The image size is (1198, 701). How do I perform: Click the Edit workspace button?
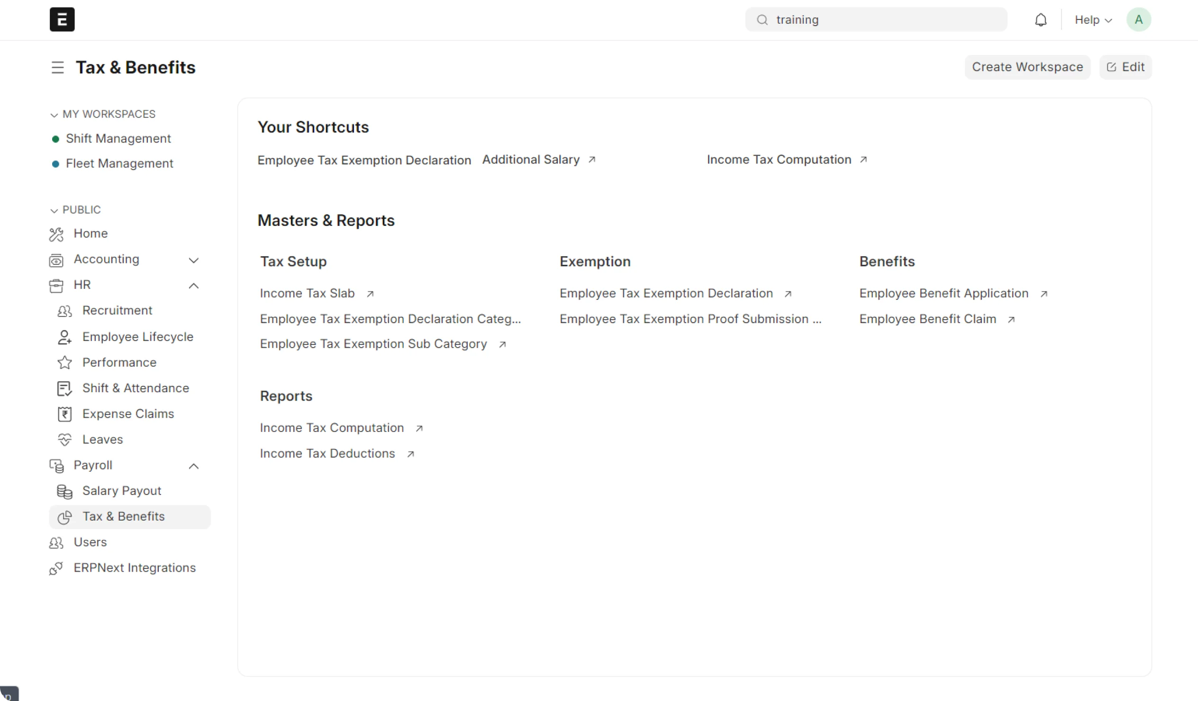(1125, 66)
